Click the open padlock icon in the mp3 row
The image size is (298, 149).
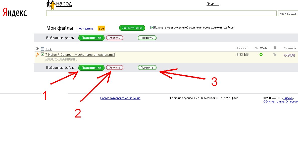[275, 54]
